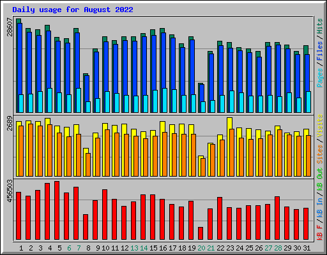The width and height of the screenshot is (327, 255).
Task: Click the y-axis value 456503
Action: [10, 191]
